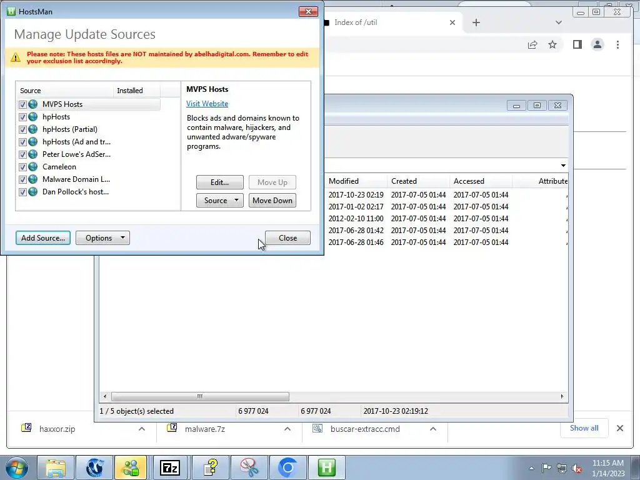This screenshot has height=480, width=640.
Task: Open the Visit Website link
Action: coord(207,104)
